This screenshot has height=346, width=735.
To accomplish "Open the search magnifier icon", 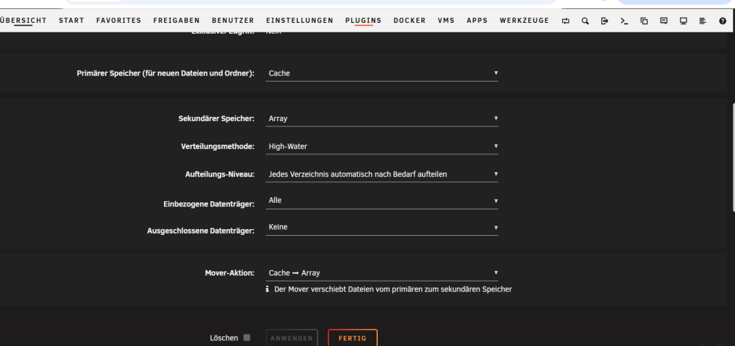I will pos(585,21).
